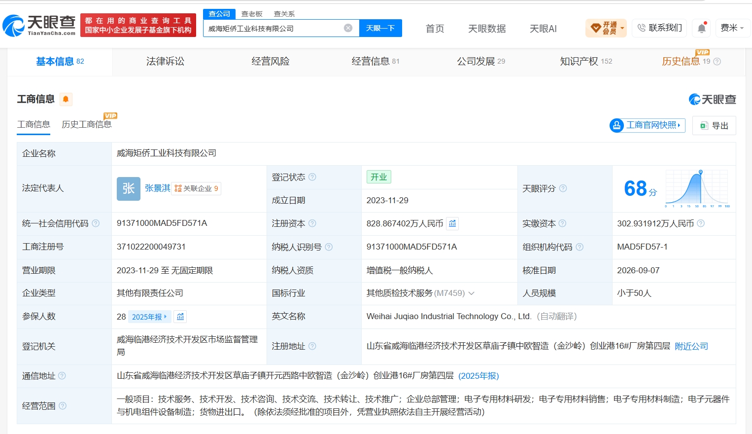Open the 2025年报 annual report tag
This screenshot has width=752, height=434.
[149, 317]
